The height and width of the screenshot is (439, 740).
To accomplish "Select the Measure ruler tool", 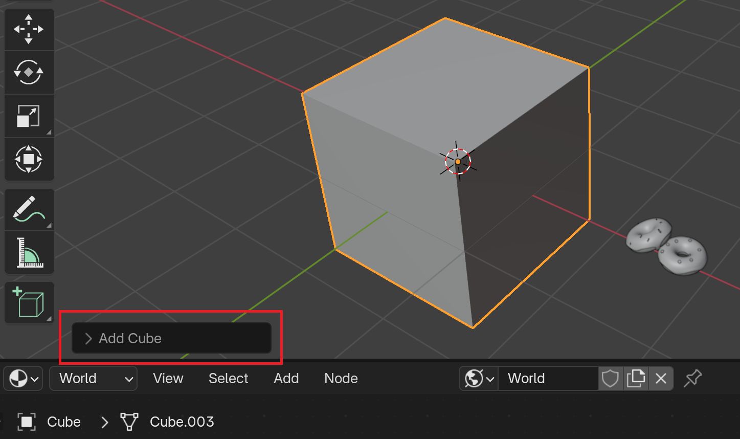I will (29, 252).
